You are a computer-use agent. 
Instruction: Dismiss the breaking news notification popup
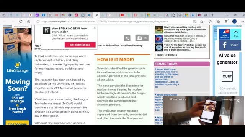pyautogui.click(x=95, y=28)
